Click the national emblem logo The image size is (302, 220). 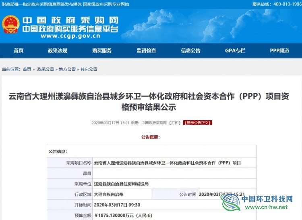coord(10,25)
